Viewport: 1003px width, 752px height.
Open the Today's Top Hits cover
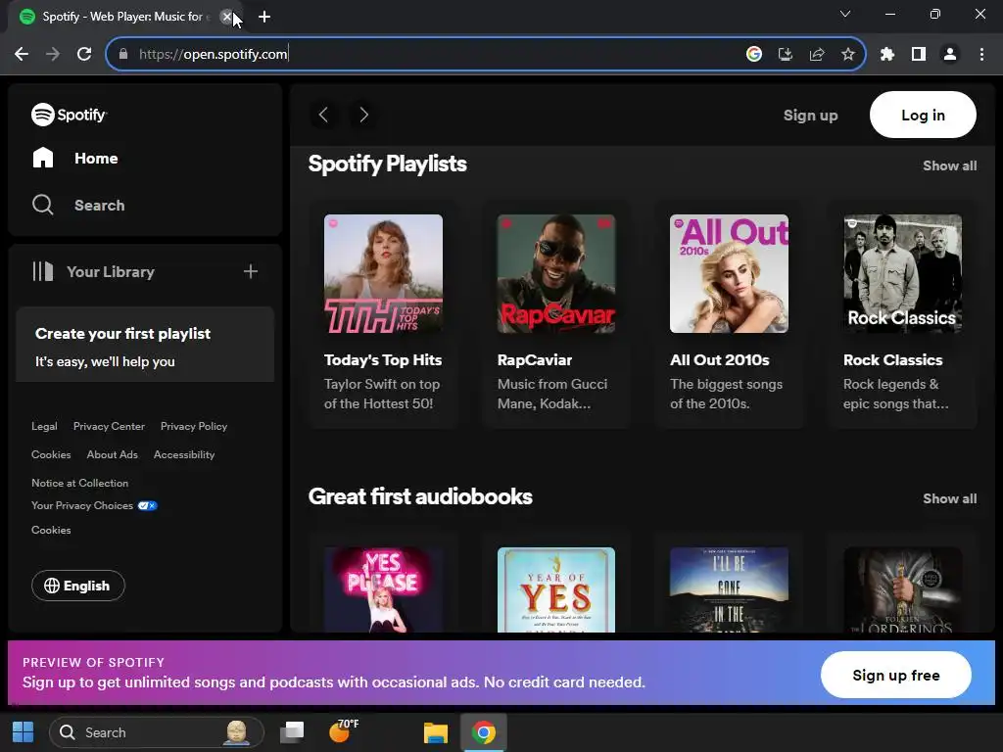pos(383,274)
